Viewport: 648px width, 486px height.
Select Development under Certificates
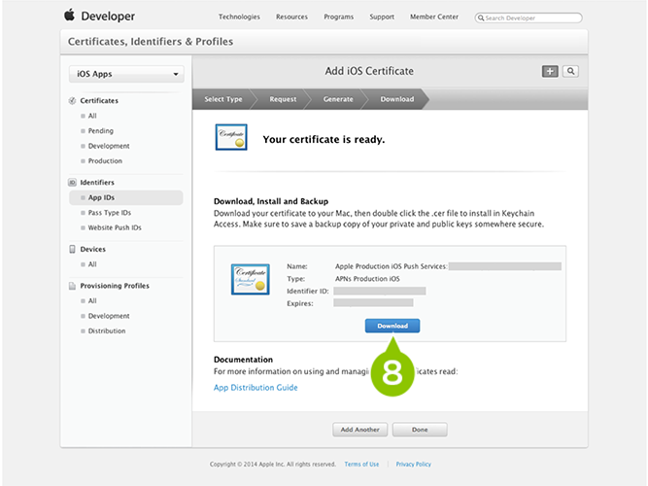(x=109, y=146)
